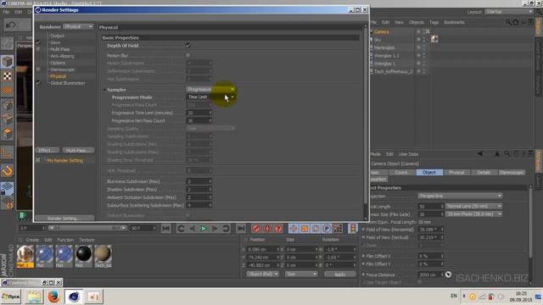Image resolution: width=543 pixels, height=305 pixels.
Task: Toggle visibility dots for Sky object
Action: tap(424, 40)
